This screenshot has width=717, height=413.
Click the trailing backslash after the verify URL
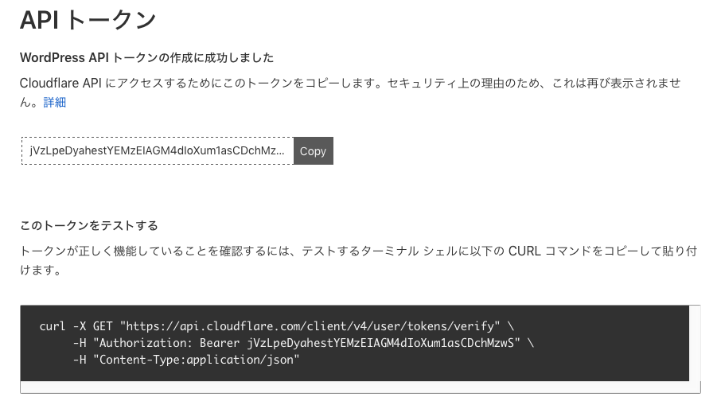511,326
